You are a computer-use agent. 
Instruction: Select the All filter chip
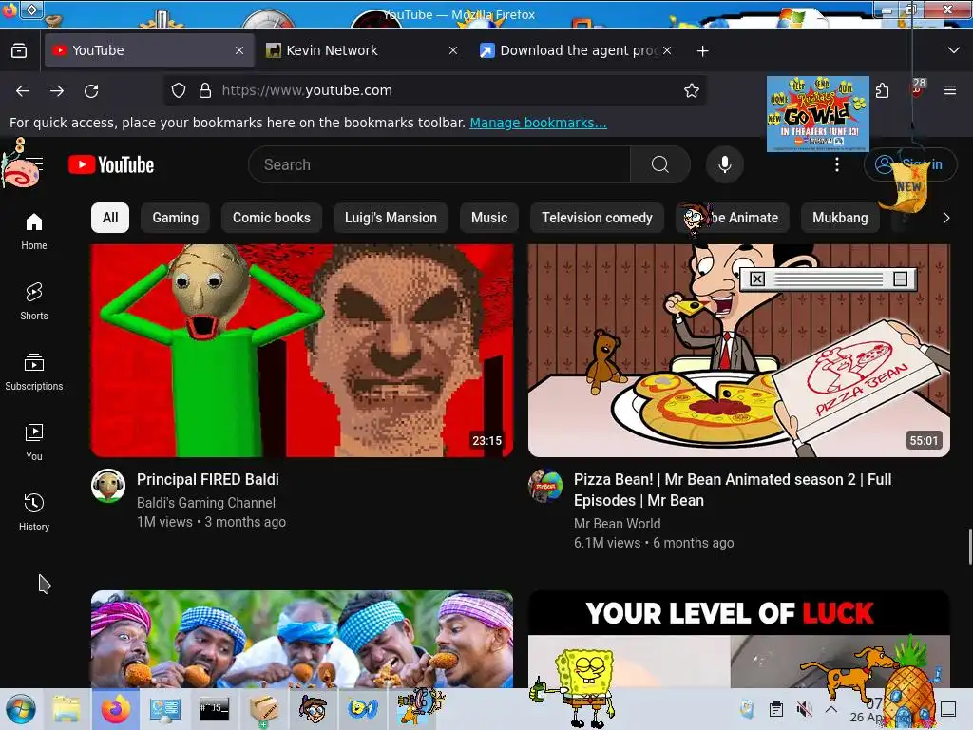[110, 218]
